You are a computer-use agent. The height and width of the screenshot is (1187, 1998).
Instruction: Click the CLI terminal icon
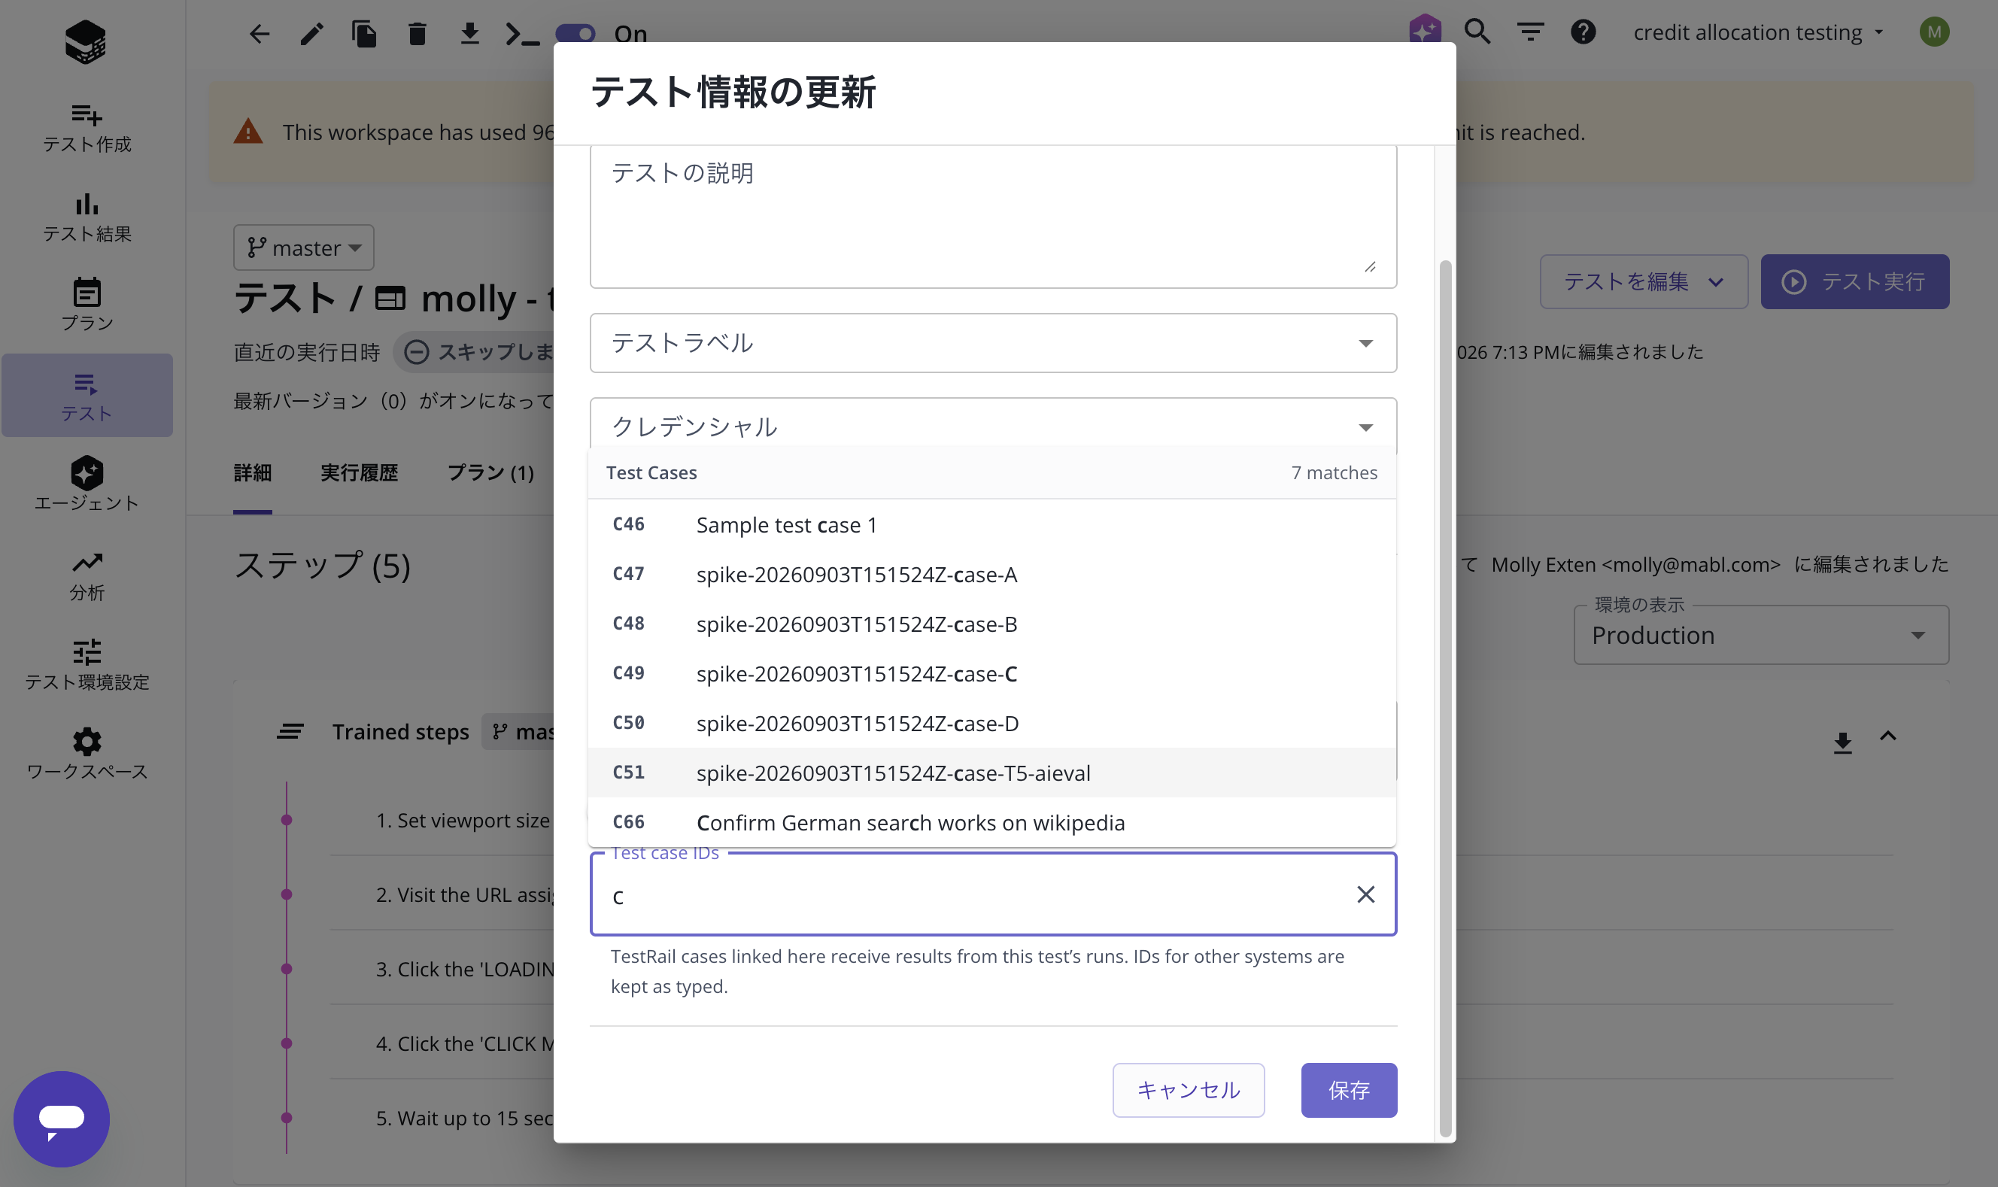coord(522,34)
